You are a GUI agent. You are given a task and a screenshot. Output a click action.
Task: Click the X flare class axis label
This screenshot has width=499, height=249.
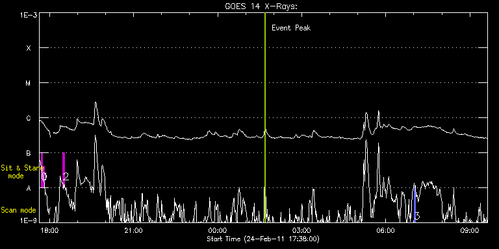coord(29,48)
